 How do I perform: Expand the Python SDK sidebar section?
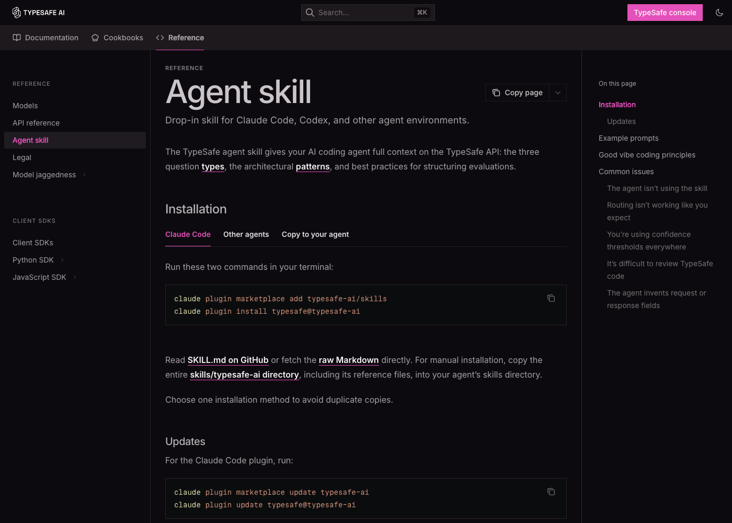tap(62, 260)
